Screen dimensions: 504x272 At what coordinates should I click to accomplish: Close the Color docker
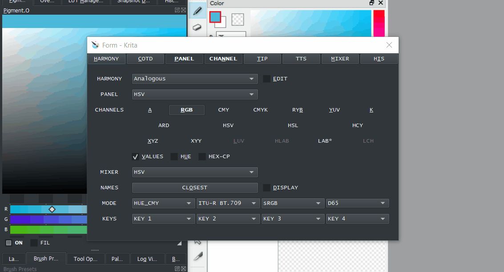[x=381, y=3]
